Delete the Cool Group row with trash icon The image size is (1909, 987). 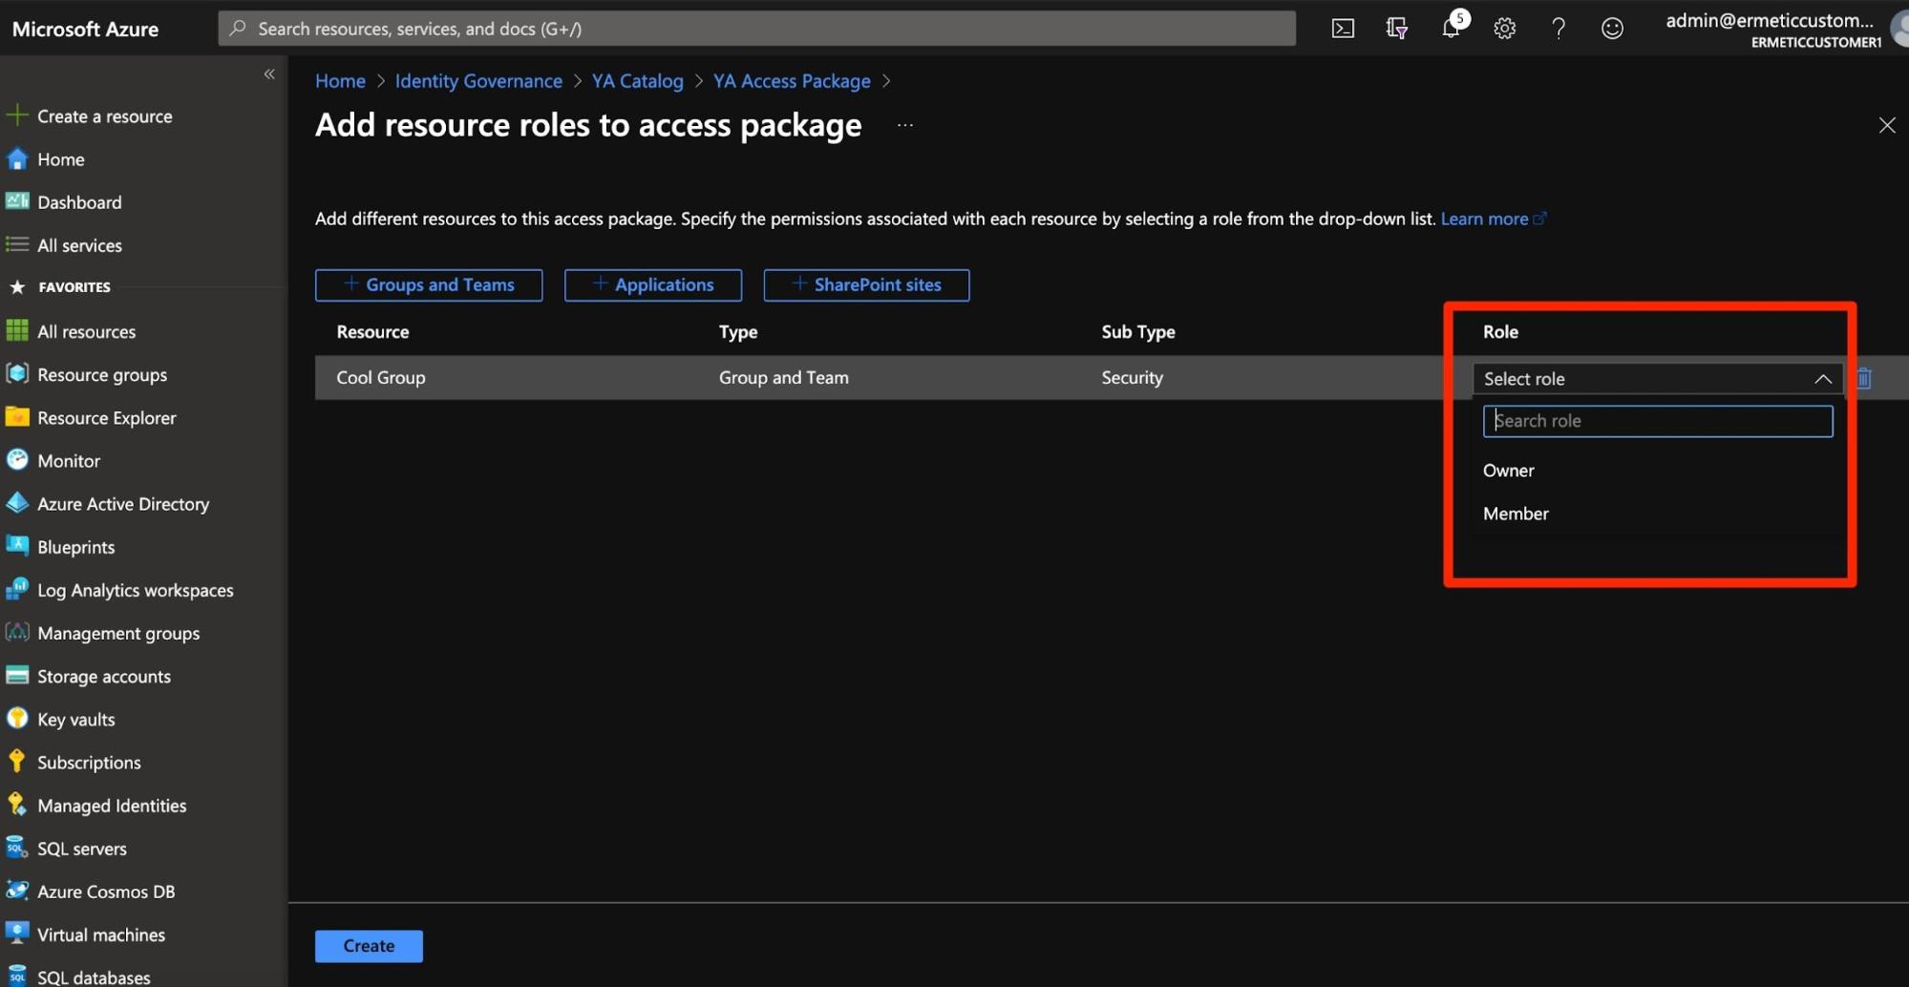click(1864, 378)
